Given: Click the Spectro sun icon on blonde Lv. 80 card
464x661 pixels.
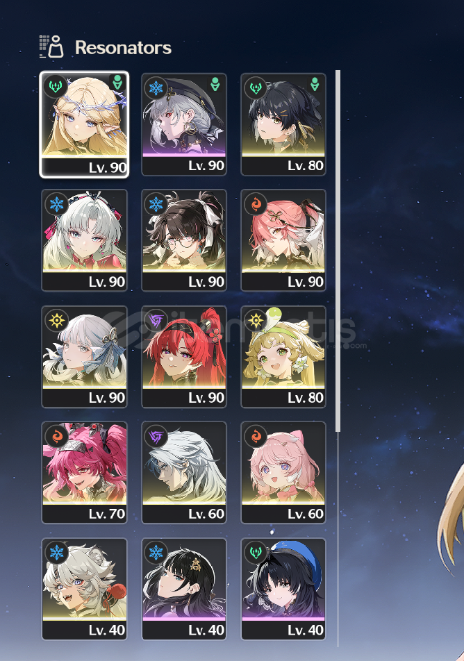Looking at the screenshot, I should click(x=255, y=320).
